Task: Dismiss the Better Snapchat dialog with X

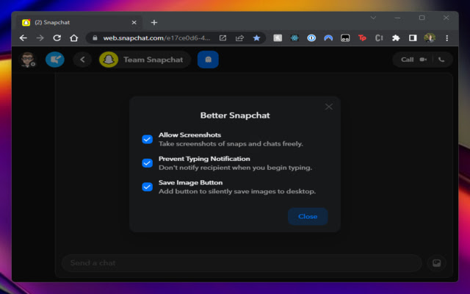Action: pos(329,107)
